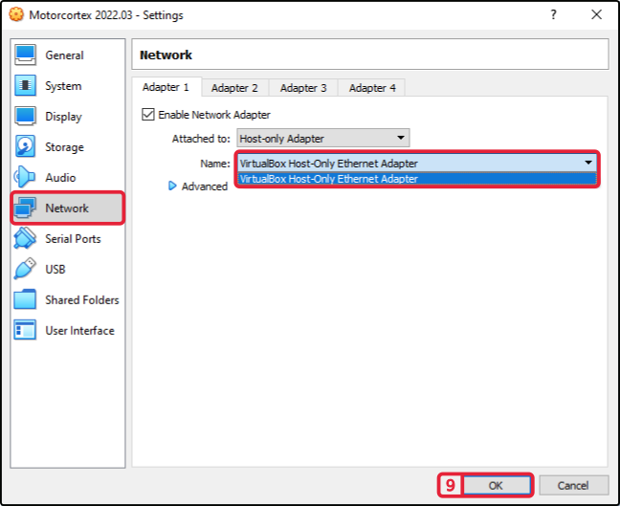Select the Display screen icon
Viewport: 620px width, 506px height.
pos(25,117)
